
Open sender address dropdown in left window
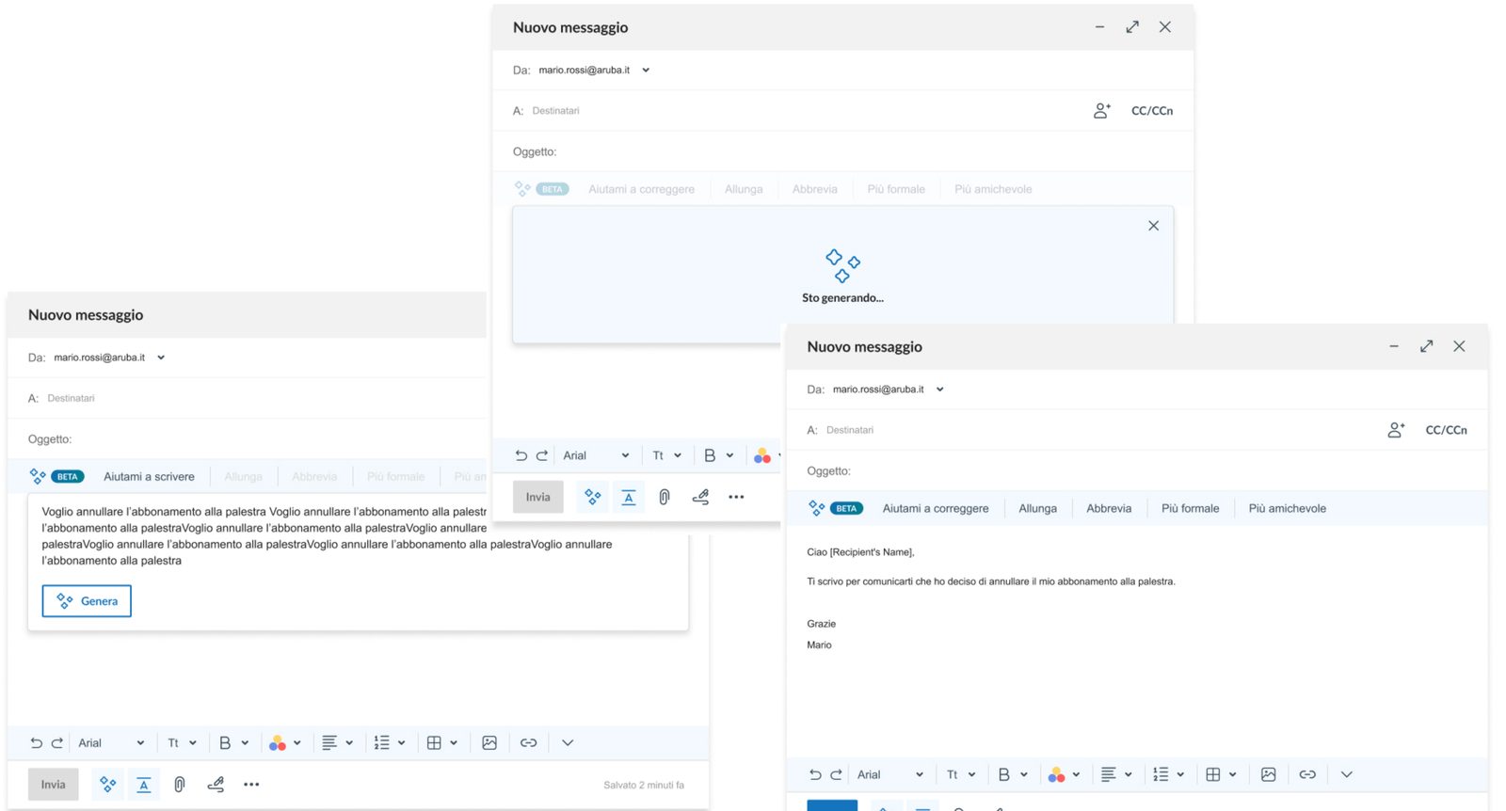[161, 358]
